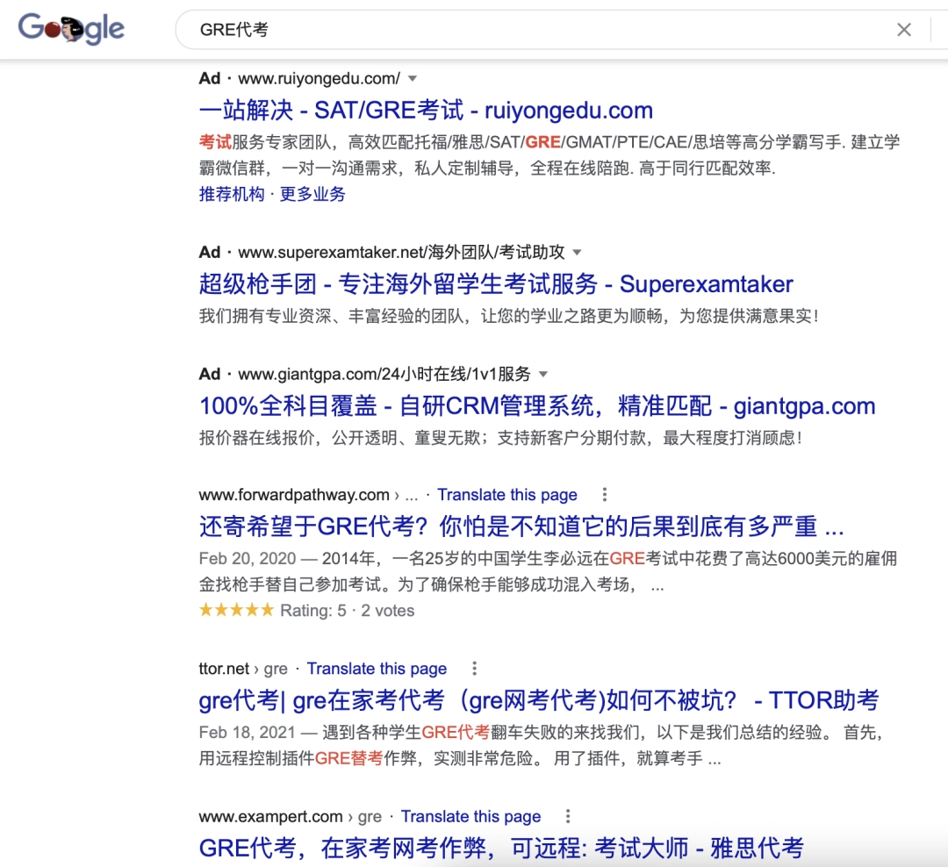Translate the ttor.net result page
This screenshot has width=948, height=867.
click(x=377, y=669)
